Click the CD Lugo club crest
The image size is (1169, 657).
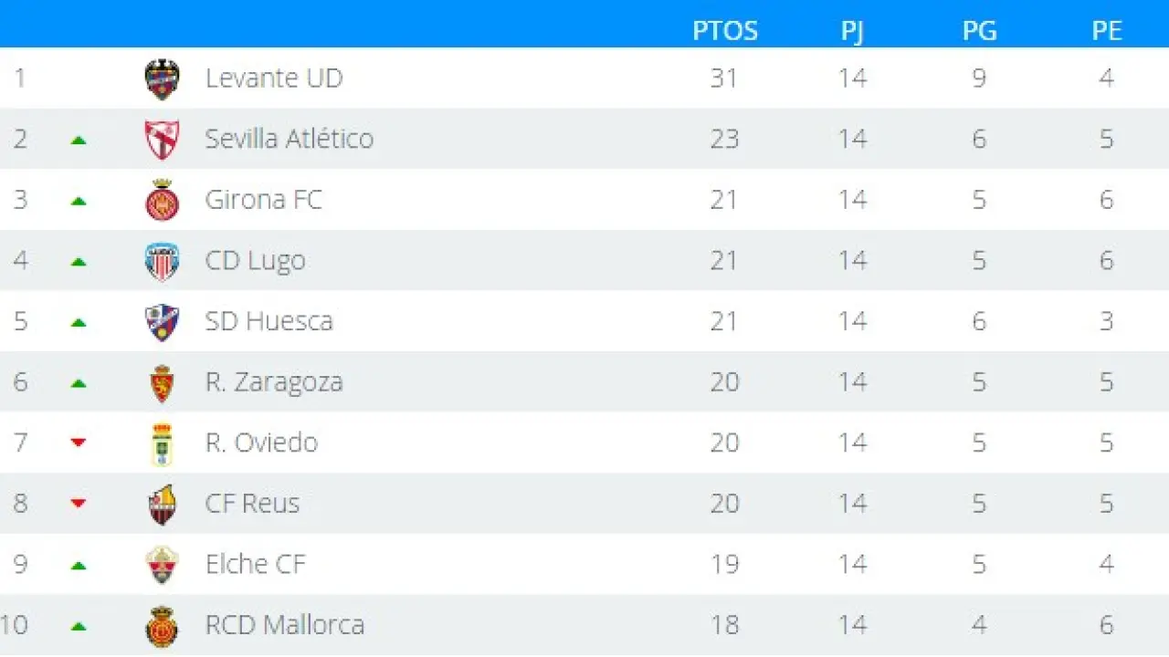click(x=163, y=262)
